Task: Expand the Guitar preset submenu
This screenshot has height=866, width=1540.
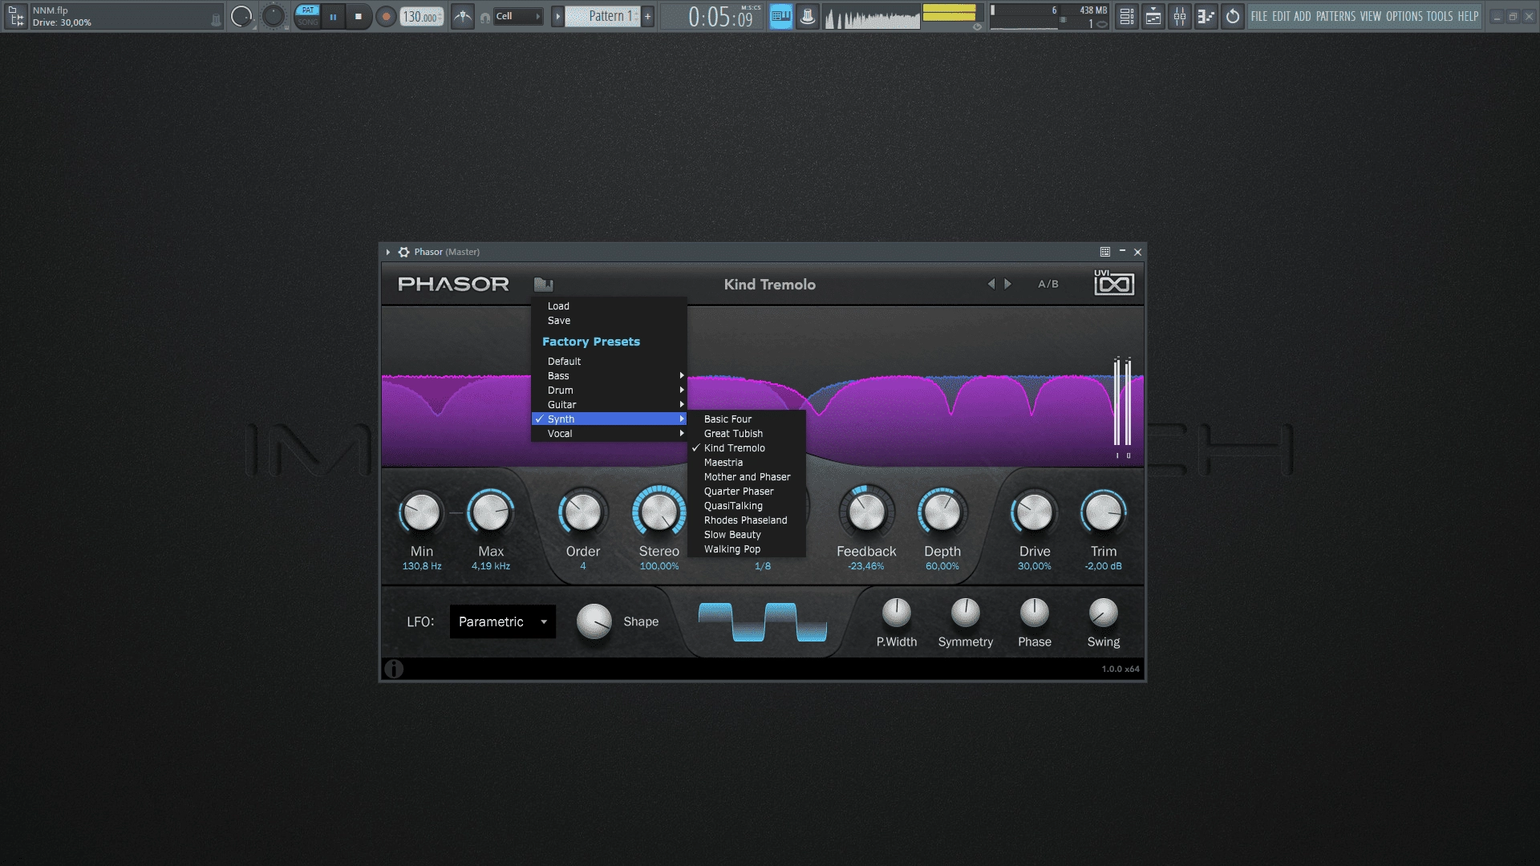Action: click(x=609, y=405)
